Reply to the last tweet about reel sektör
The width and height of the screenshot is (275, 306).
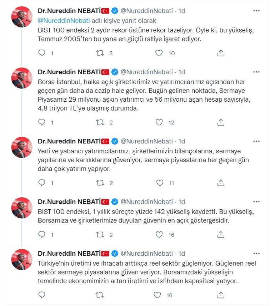pos(42,295)
